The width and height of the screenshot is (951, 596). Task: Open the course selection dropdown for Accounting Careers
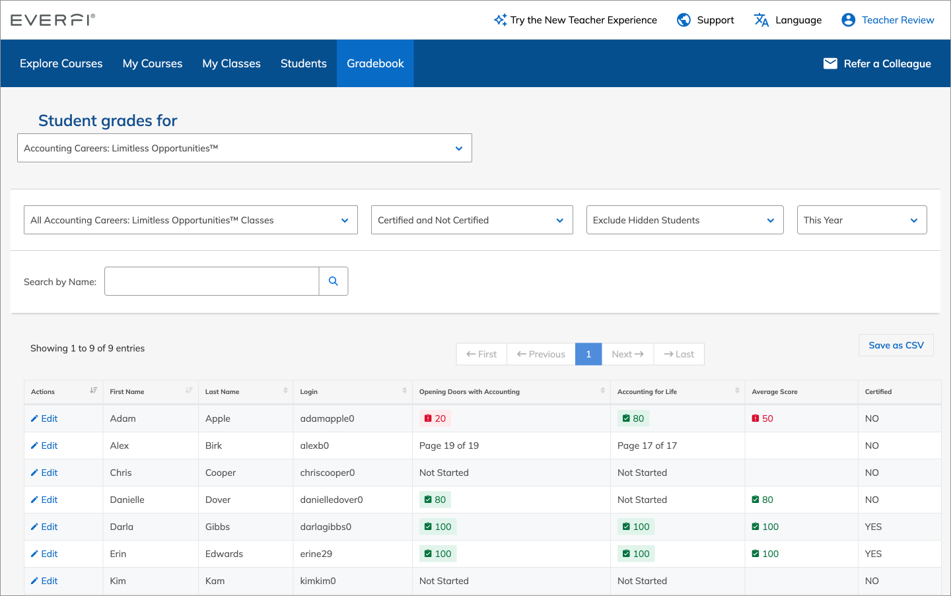coord(244,148)
